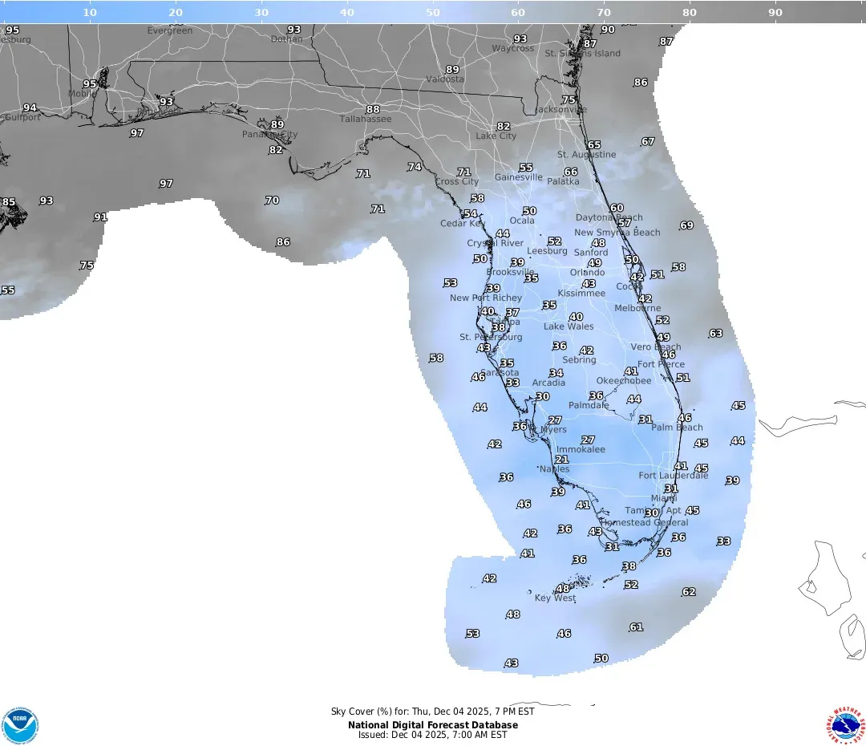
Task: Click the Orlando label
Action: point(589,272)
